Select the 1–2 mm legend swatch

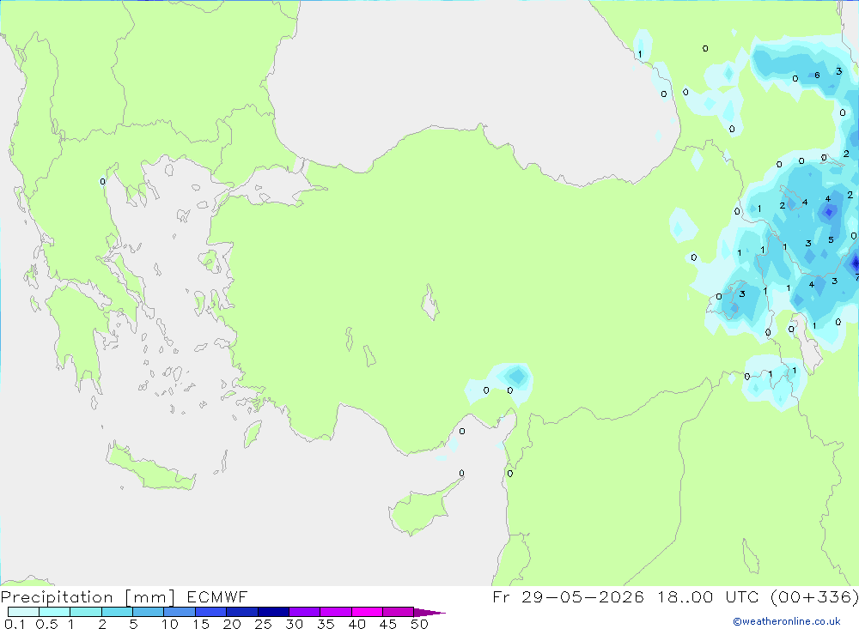(85, 612)
